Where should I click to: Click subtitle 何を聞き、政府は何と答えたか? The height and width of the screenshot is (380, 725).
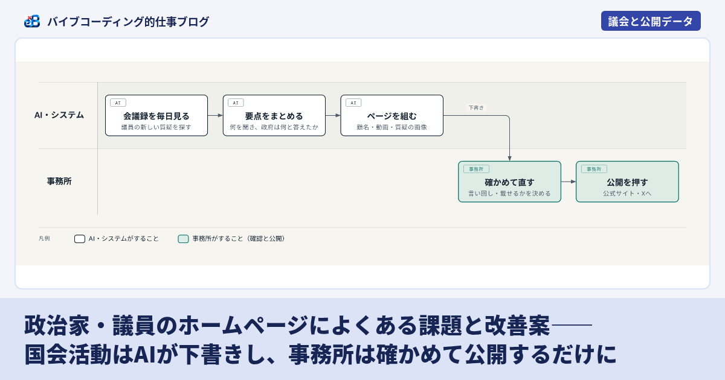point(274,127)
